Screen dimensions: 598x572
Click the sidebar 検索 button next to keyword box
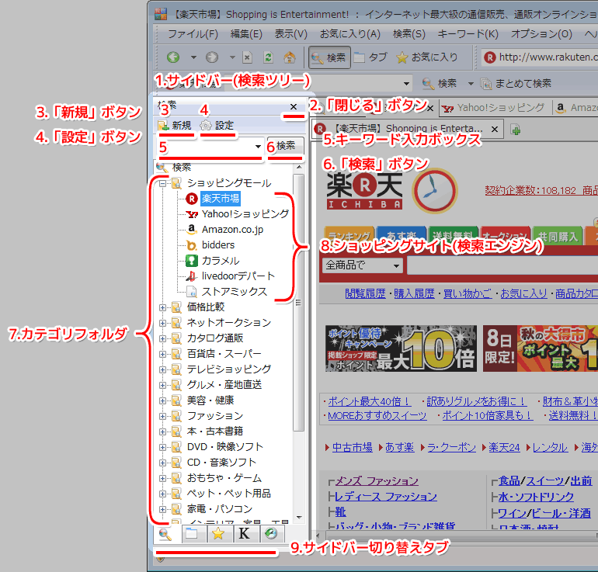286,146
